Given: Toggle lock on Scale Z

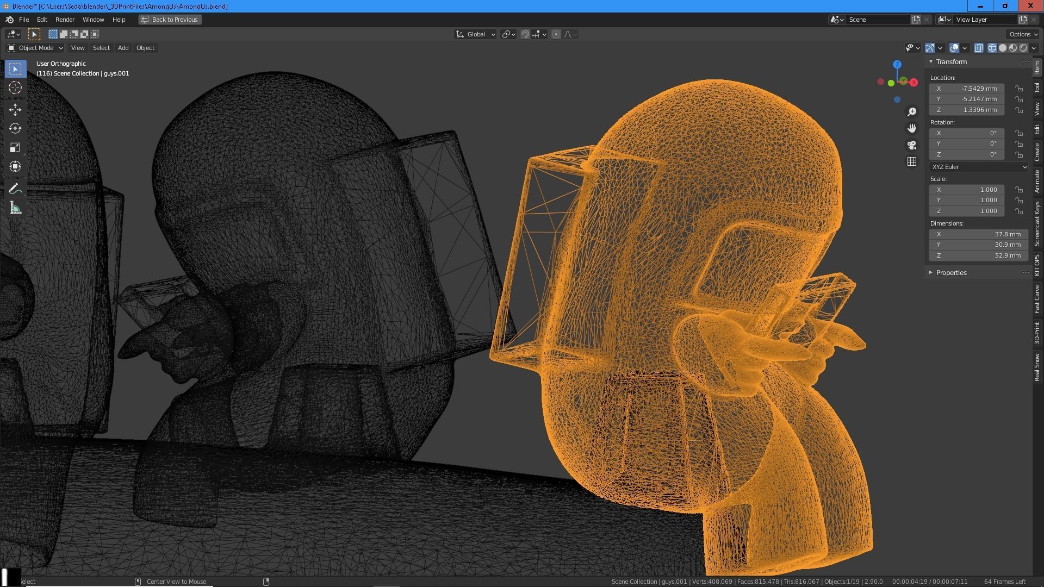Looking at the screenshot, I should (1019, 211).
